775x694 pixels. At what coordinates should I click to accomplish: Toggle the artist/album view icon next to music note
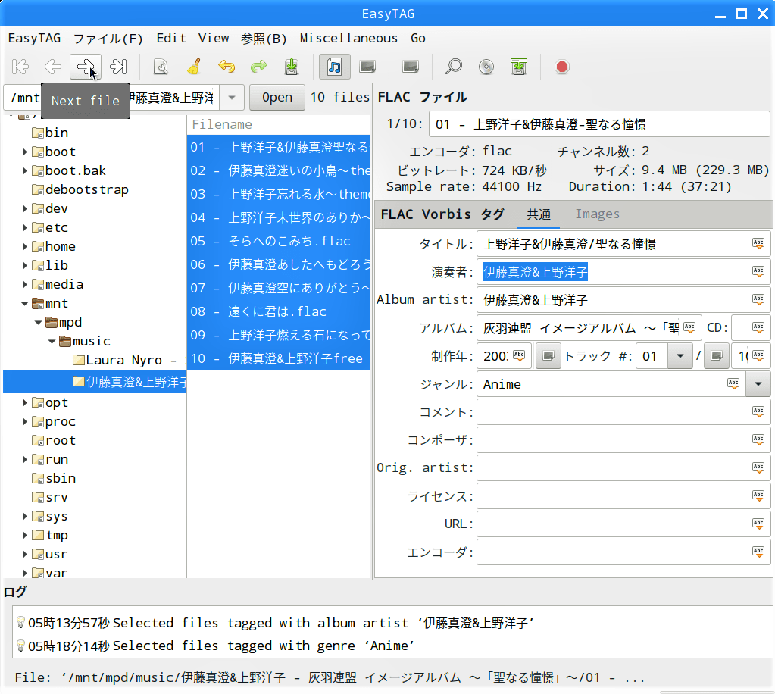[367, 67]
